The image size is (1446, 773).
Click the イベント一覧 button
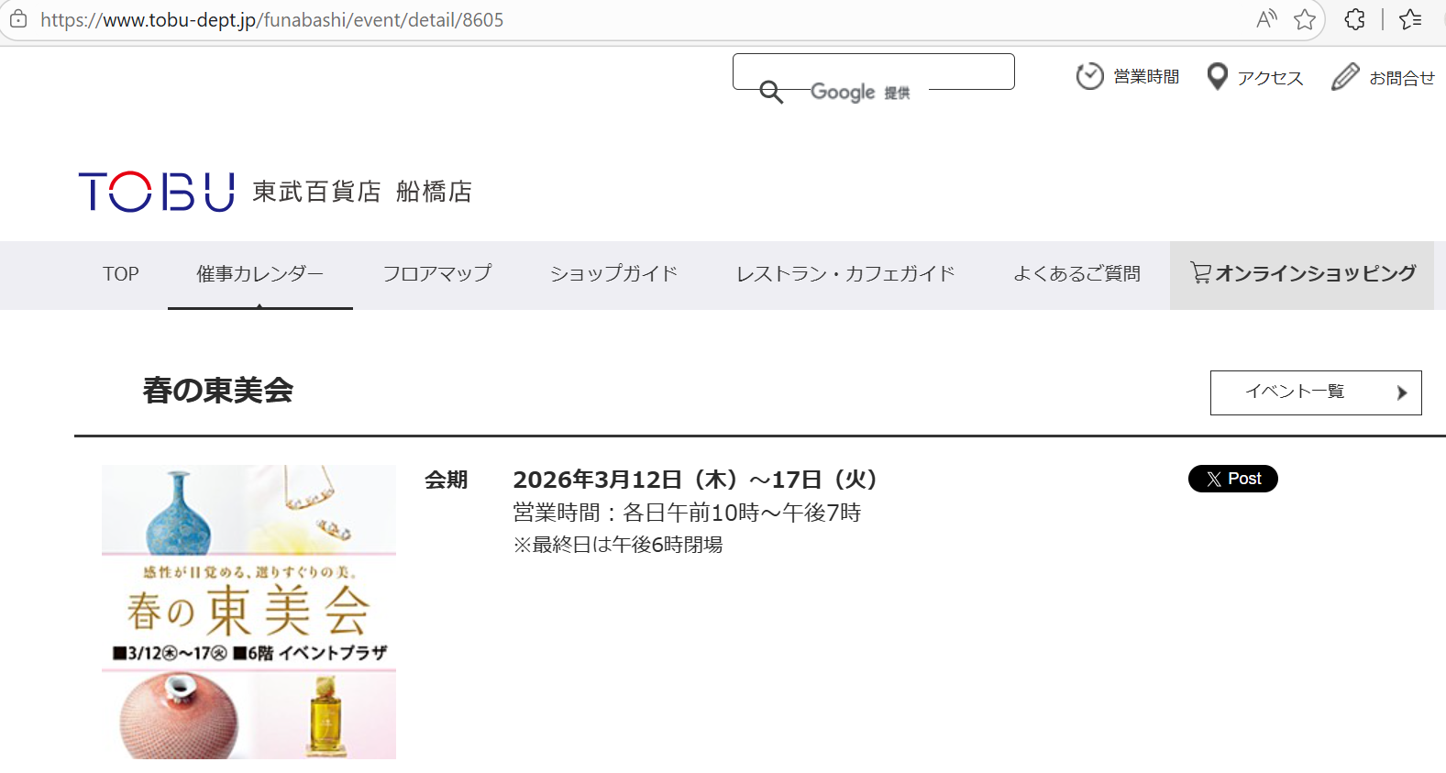click(1315, 392)
